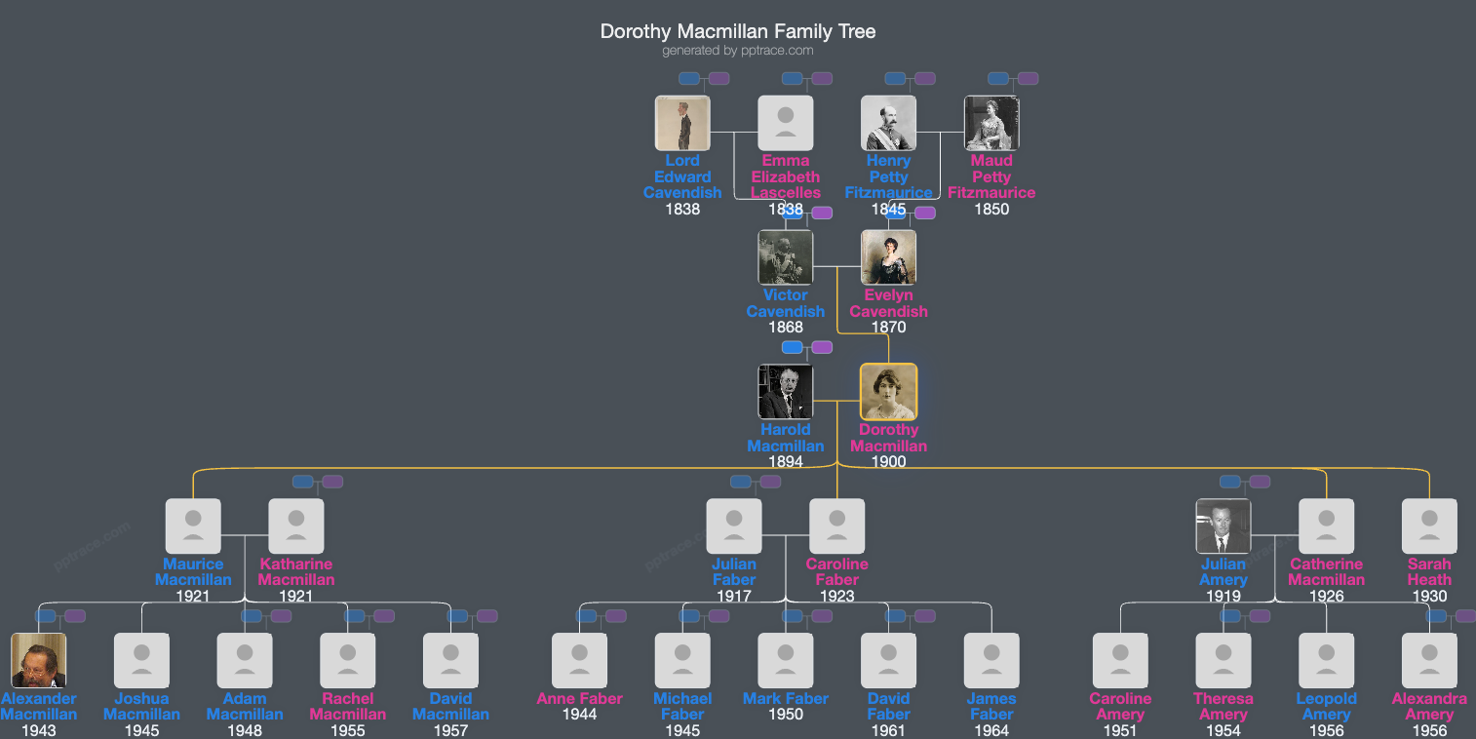Toggle the blue pill above Lord Edward Cavendish
This screenshot has width=1476, height=739.
click(x=690, y=78)
